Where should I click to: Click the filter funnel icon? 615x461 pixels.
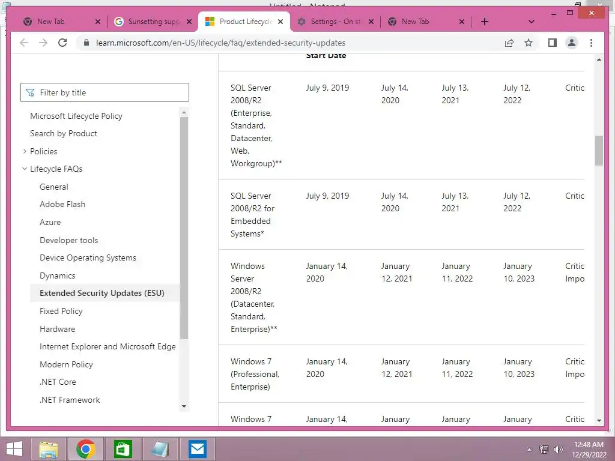pyautogui.click(x=30, y=92)
